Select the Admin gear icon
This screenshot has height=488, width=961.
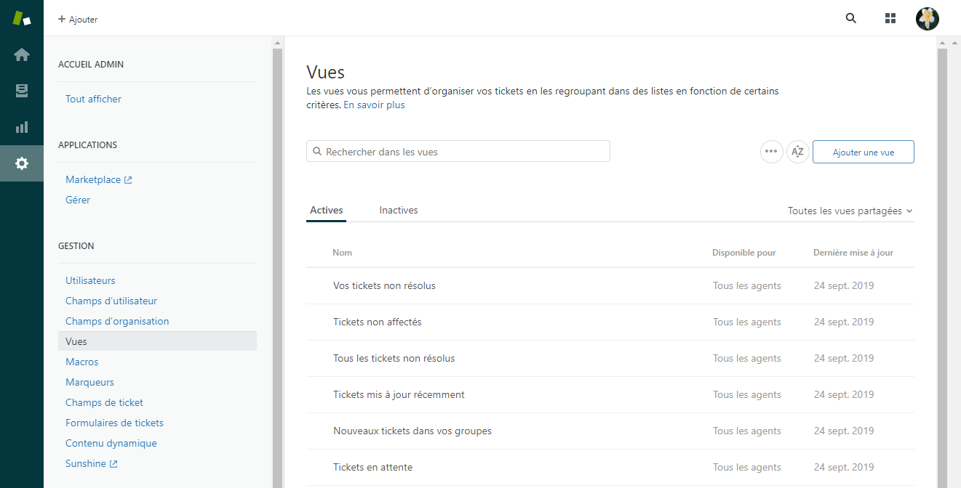22,163
